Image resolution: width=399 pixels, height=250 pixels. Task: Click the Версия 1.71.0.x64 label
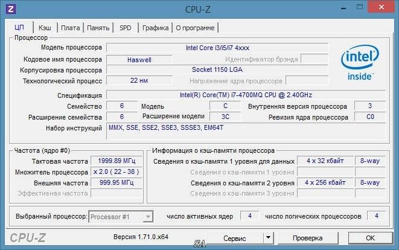[141, 237]
